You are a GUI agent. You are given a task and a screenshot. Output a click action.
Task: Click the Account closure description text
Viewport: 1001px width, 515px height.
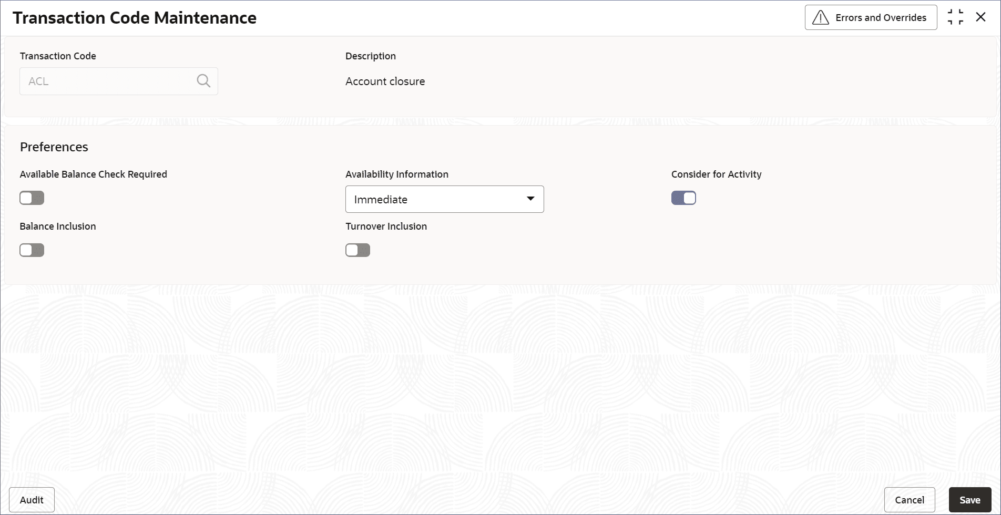coord(385,81)
